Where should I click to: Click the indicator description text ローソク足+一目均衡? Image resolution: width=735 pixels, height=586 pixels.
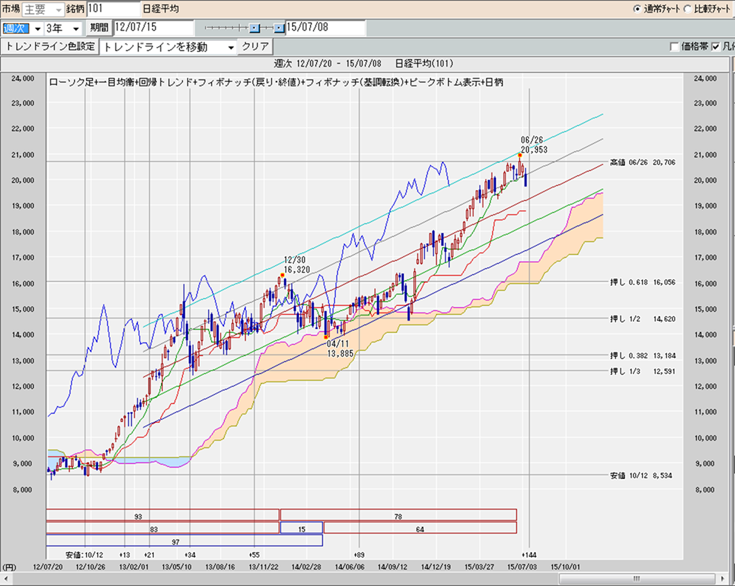click(x=276, y=82)
